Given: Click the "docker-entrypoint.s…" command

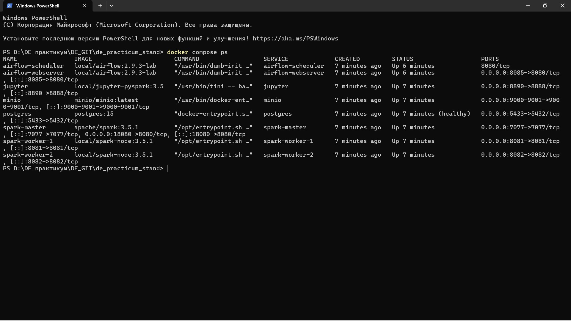Looking at the screenshot, I should pyautogui.click(x=214, y=114).
